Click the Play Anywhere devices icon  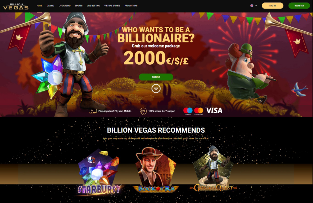[x=93, y=111]
